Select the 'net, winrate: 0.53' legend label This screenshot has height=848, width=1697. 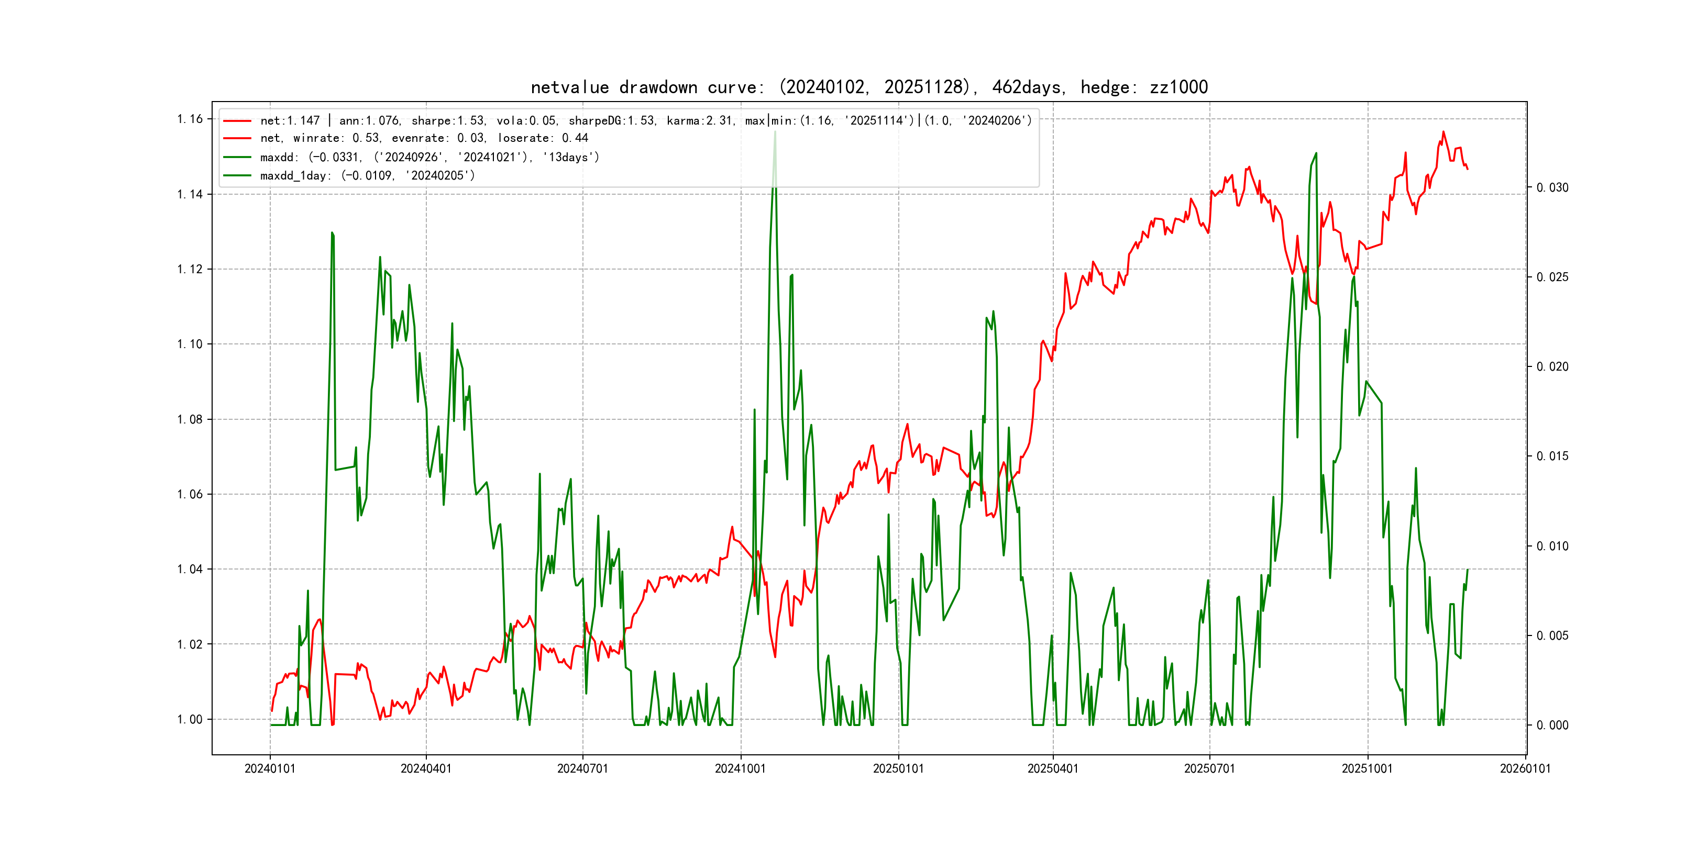tap(424, 138)
